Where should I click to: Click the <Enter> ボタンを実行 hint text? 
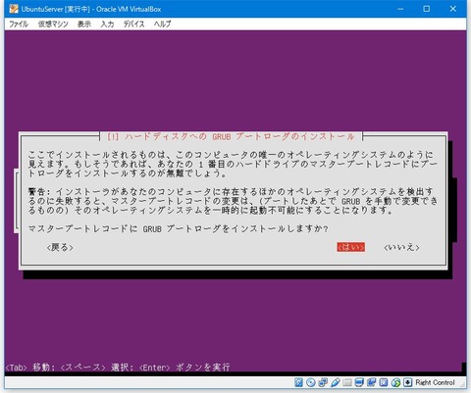point(184,368)
